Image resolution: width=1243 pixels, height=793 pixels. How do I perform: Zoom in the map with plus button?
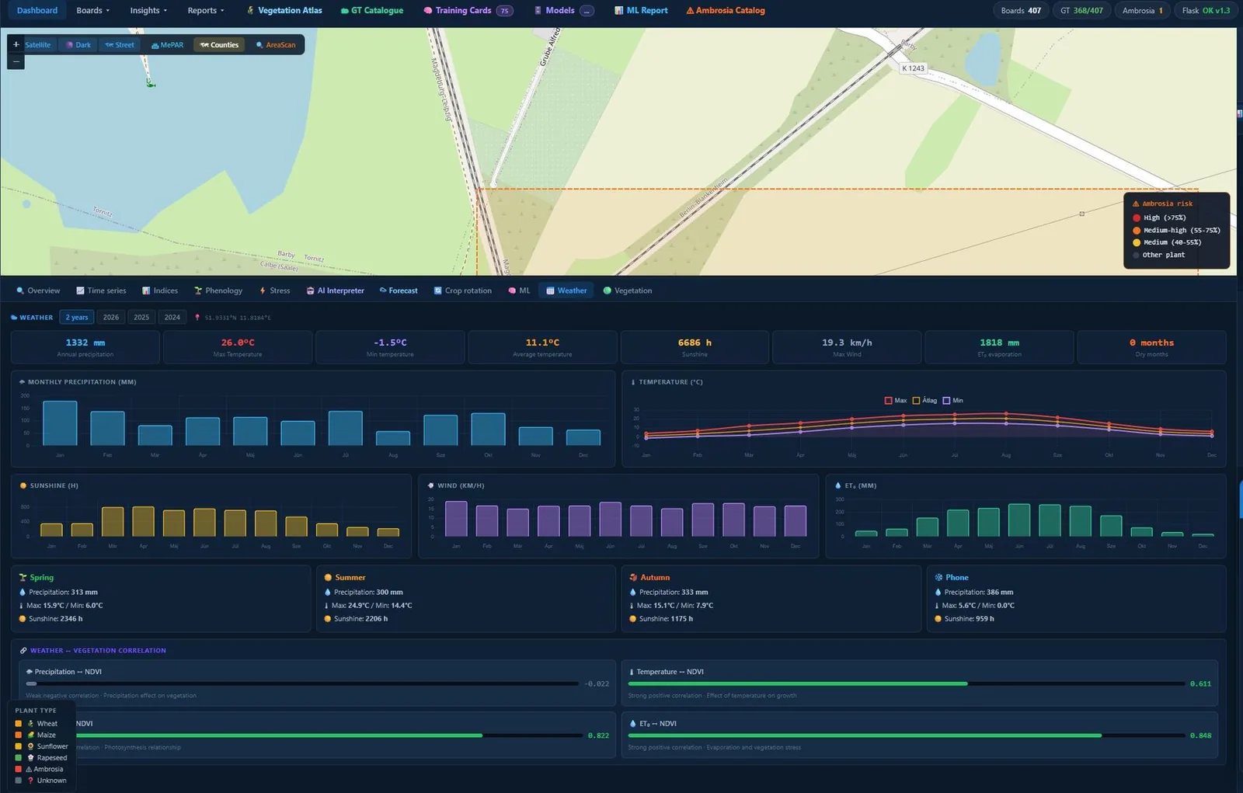(x=16, y=44)
